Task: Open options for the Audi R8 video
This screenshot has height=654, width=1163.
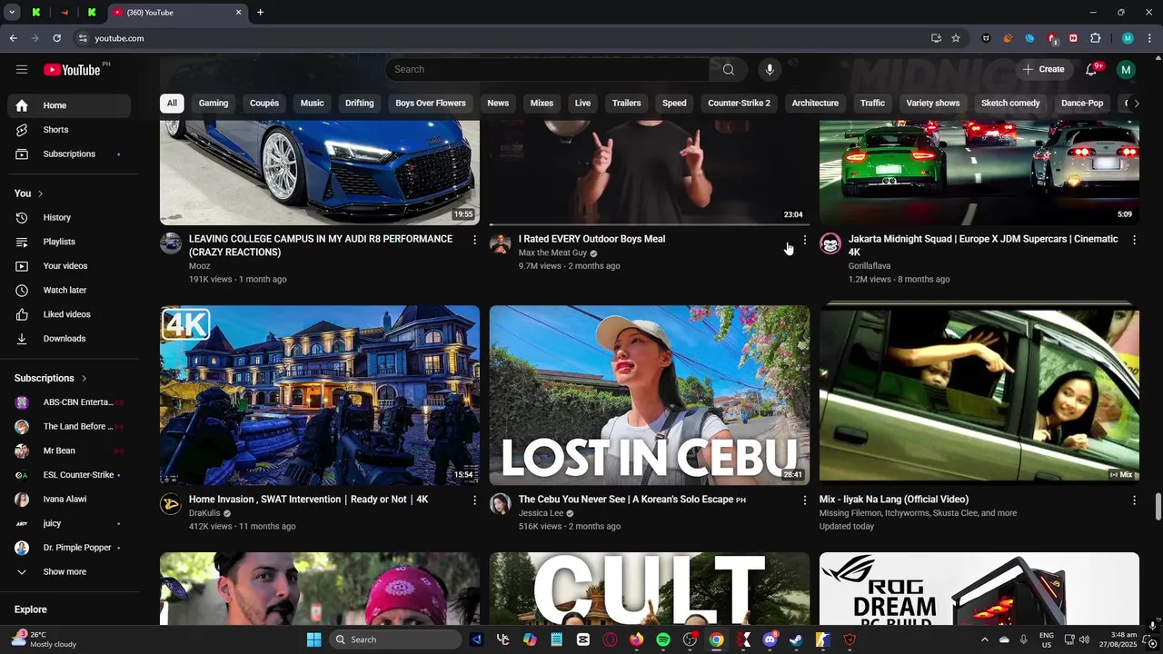Action: pyautogui.click(x=474, y=240)
